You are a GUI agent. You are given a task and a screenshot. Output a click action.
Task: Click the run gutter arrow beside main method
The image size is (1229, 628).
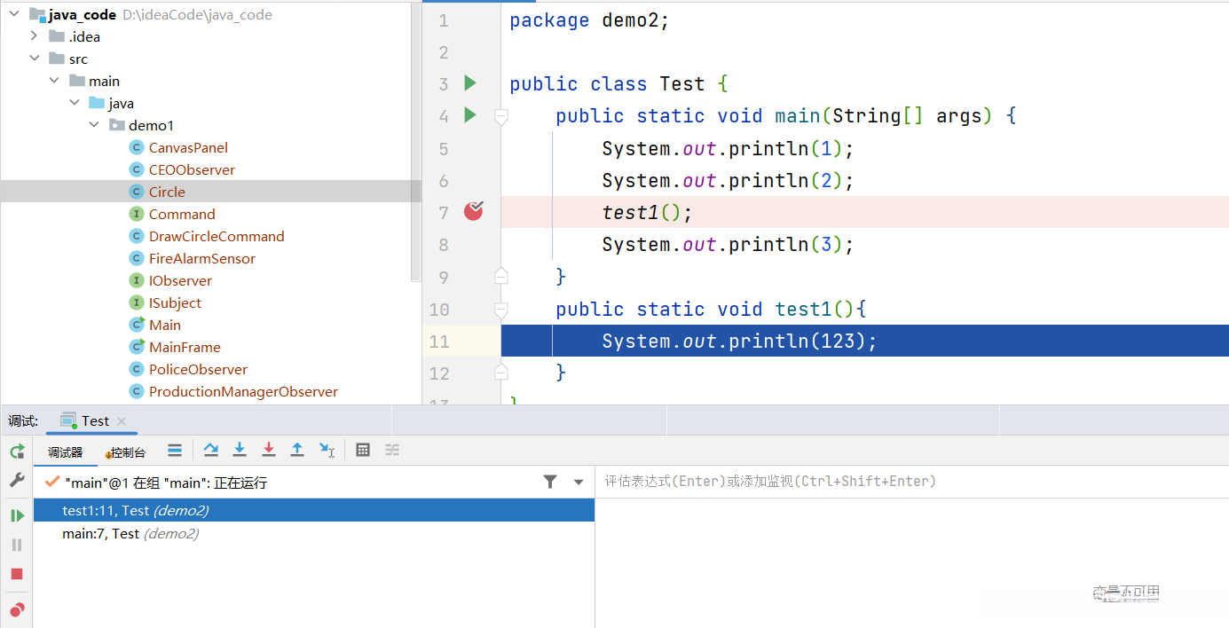point(470,115)
